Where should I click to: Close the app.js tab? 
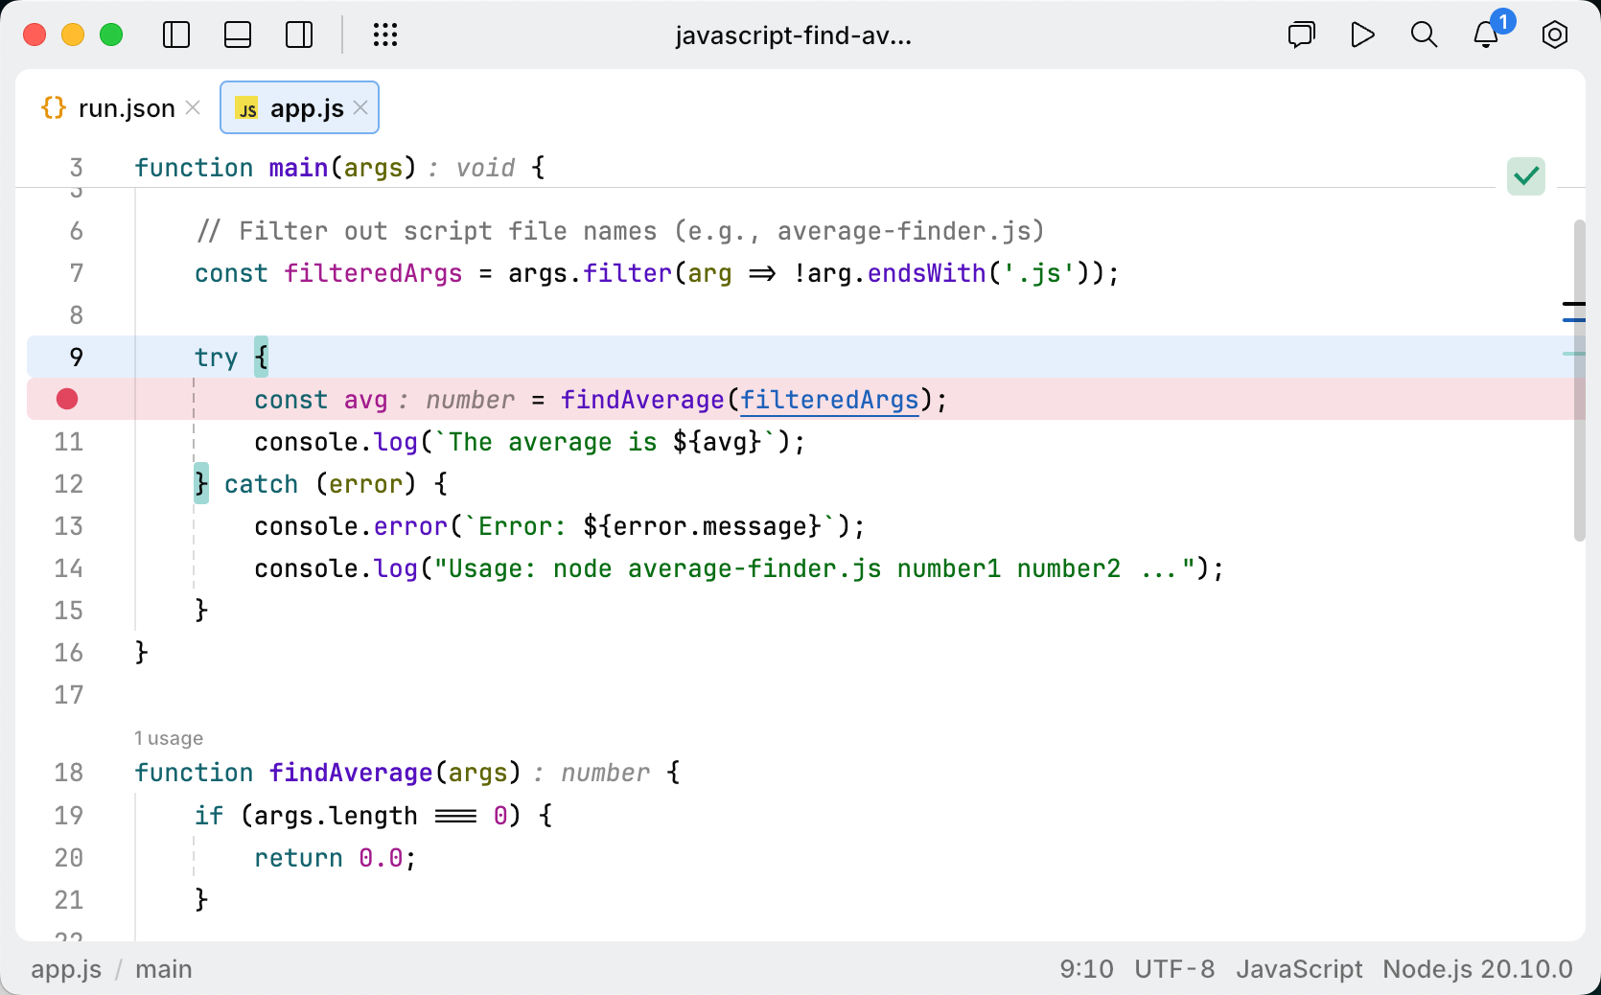pyautogui.click(x=360, y=107)
